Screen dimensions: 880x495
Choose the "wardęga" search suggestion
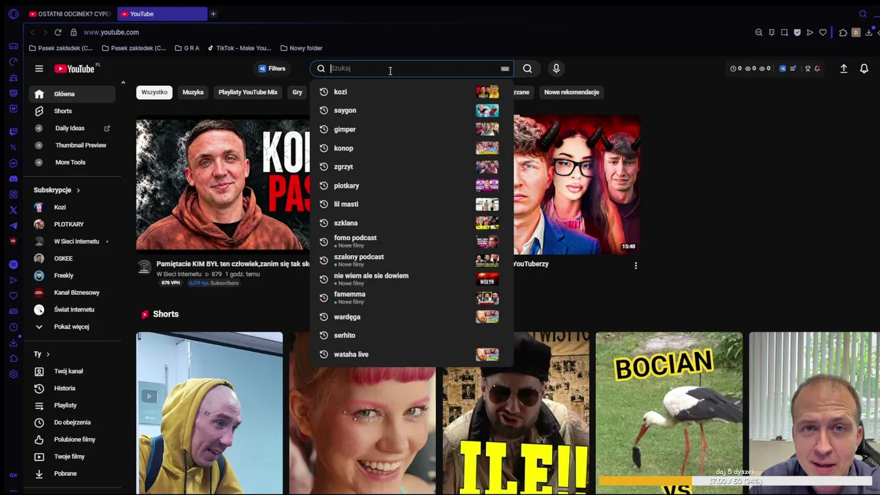[411, 317]
